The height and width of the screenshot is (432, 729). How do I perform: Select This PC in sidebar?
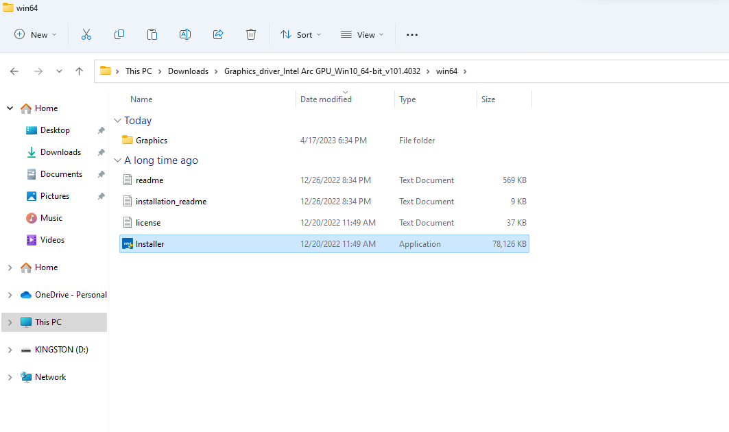(x=48, y=322)
